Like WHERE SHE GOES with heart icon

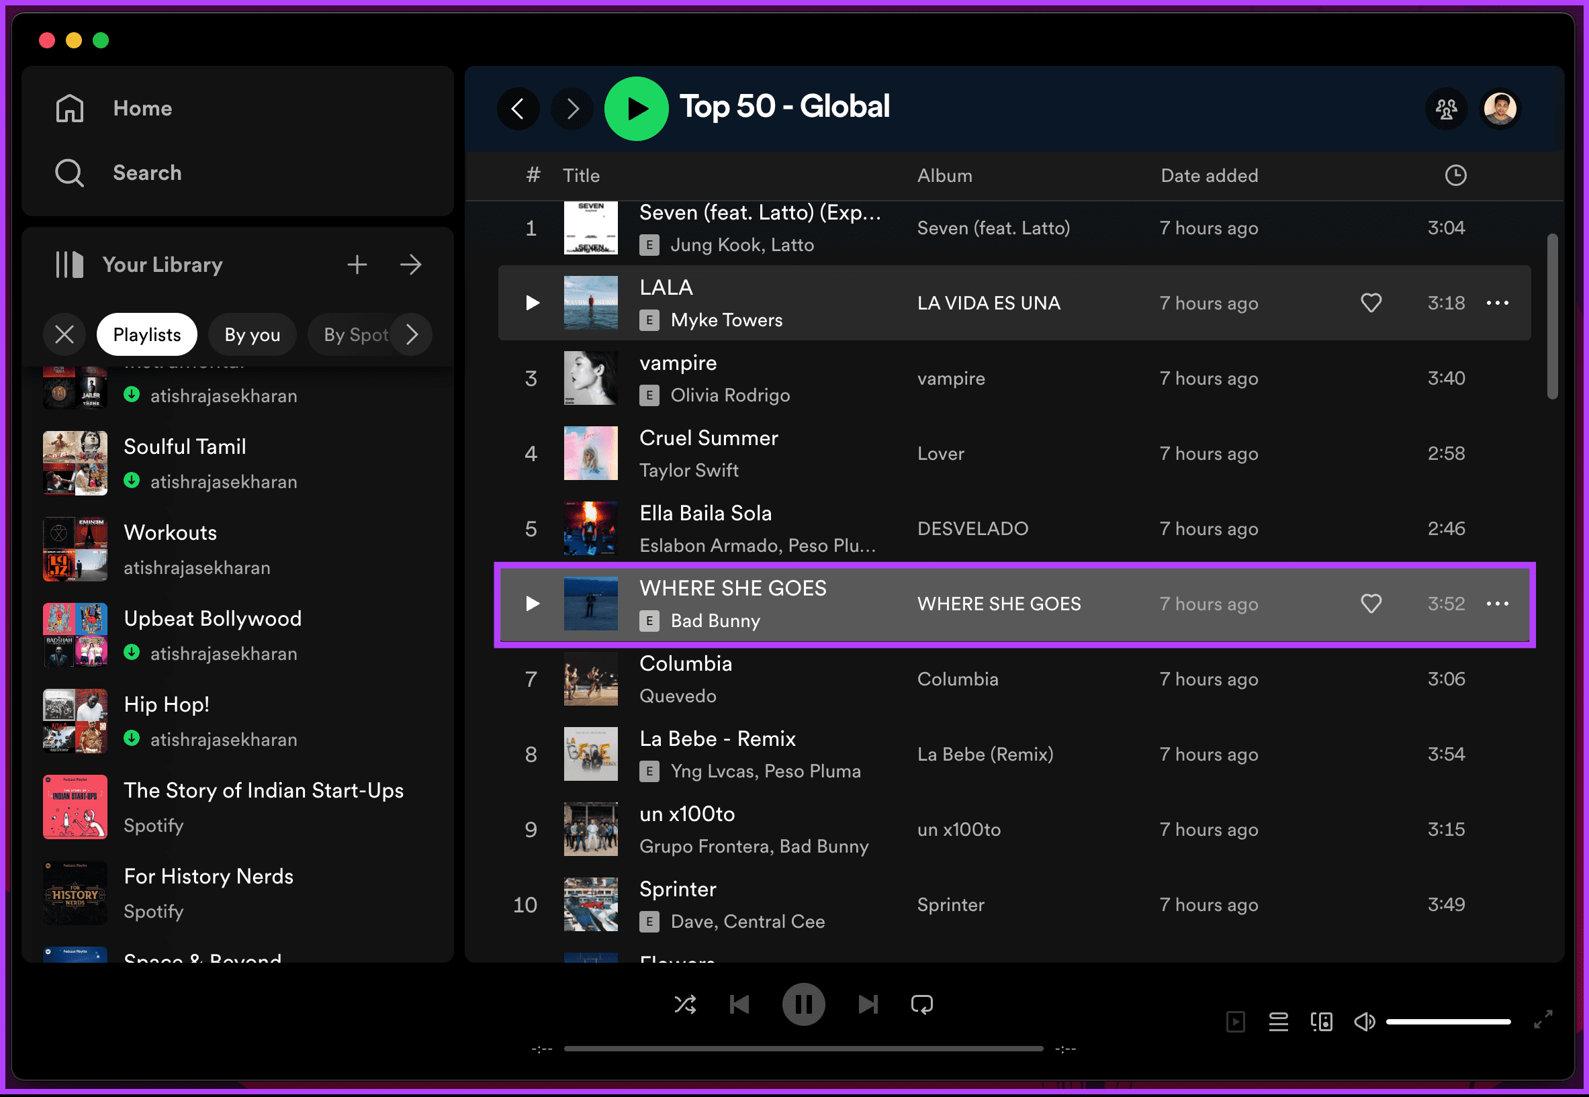[x=1371, y=604]
